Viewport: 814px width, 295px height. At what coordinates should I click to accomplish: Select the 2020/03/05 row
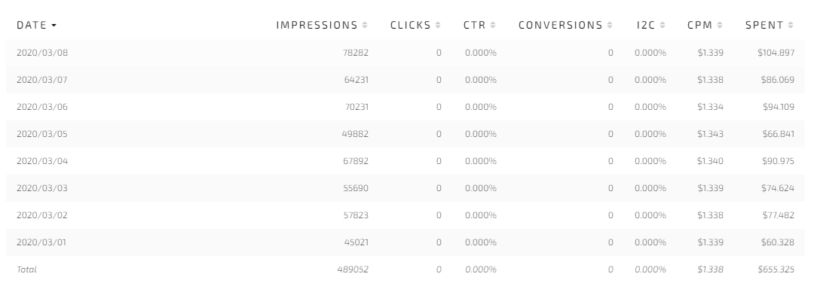[x=405, y=134]
